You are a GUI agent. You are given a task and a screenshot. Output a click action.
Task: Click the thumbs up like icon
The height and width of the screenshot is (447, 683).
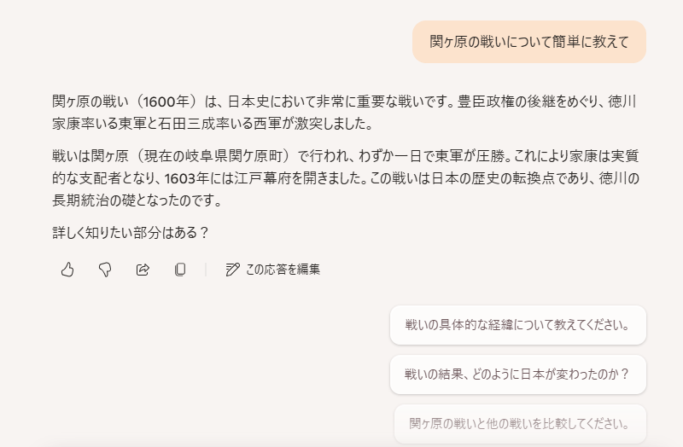click(x=67, y=270)
